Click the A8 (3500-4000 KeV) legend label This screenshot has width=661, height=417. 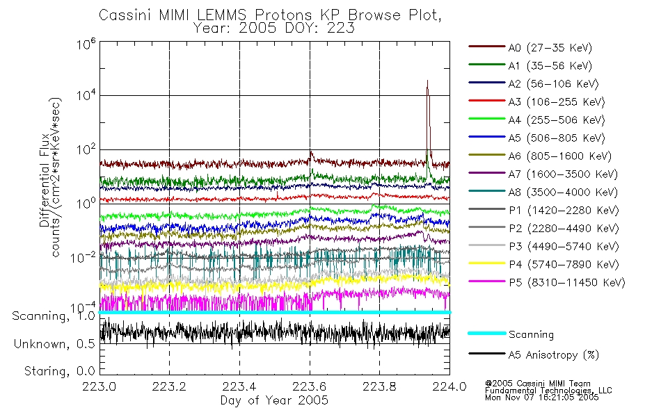point(563,193)
